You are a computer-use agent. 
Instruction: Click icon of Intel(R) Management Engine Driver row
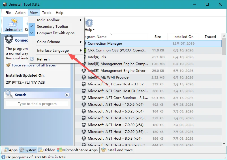tap(84, 71)
